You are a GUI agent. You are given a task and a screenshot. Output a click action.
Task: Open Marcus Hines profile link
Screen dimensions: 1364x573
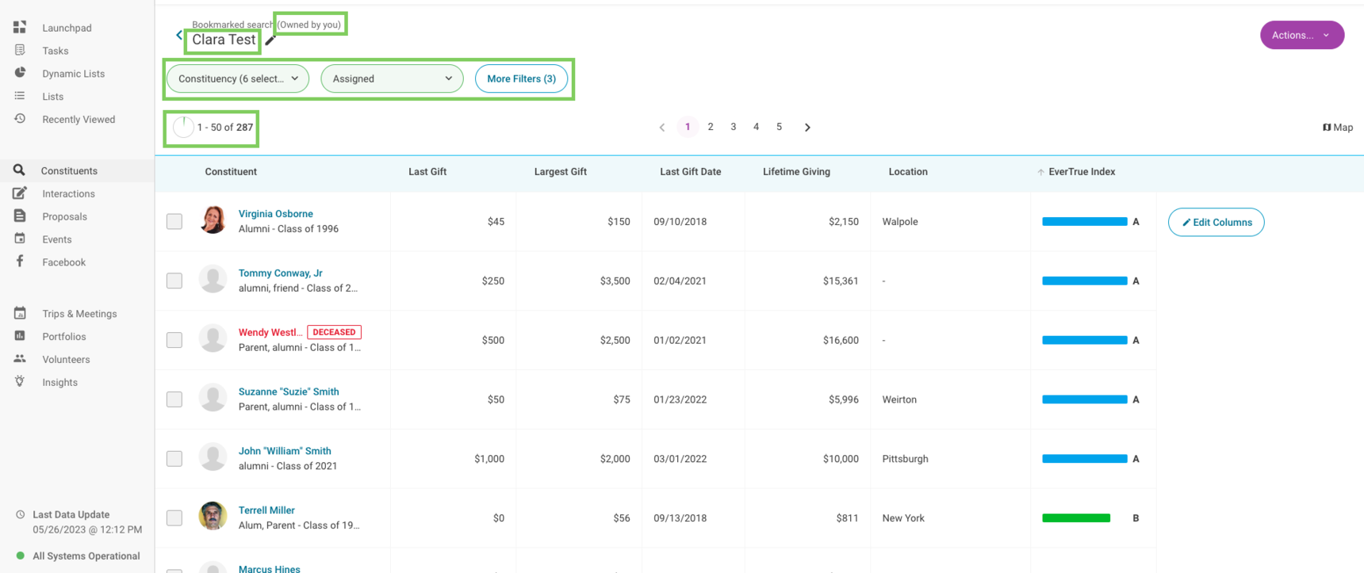(270, 569)
